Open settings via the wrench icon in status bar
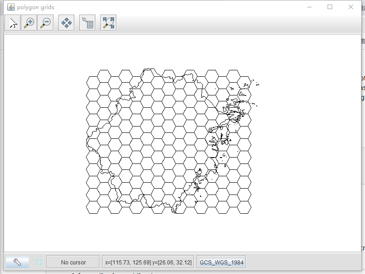The height and width of the screenshot is (274, 365). tap(17, 262)
